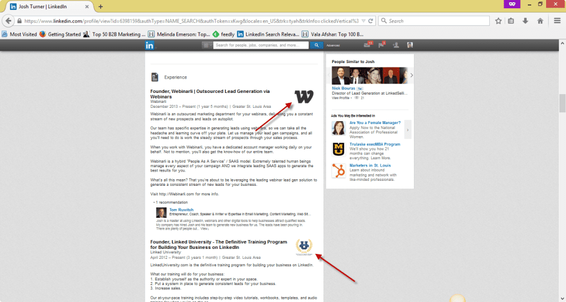Open the Marketers in St. Louis ad
The height and width of the screenshot is (302, 566).
370,165
